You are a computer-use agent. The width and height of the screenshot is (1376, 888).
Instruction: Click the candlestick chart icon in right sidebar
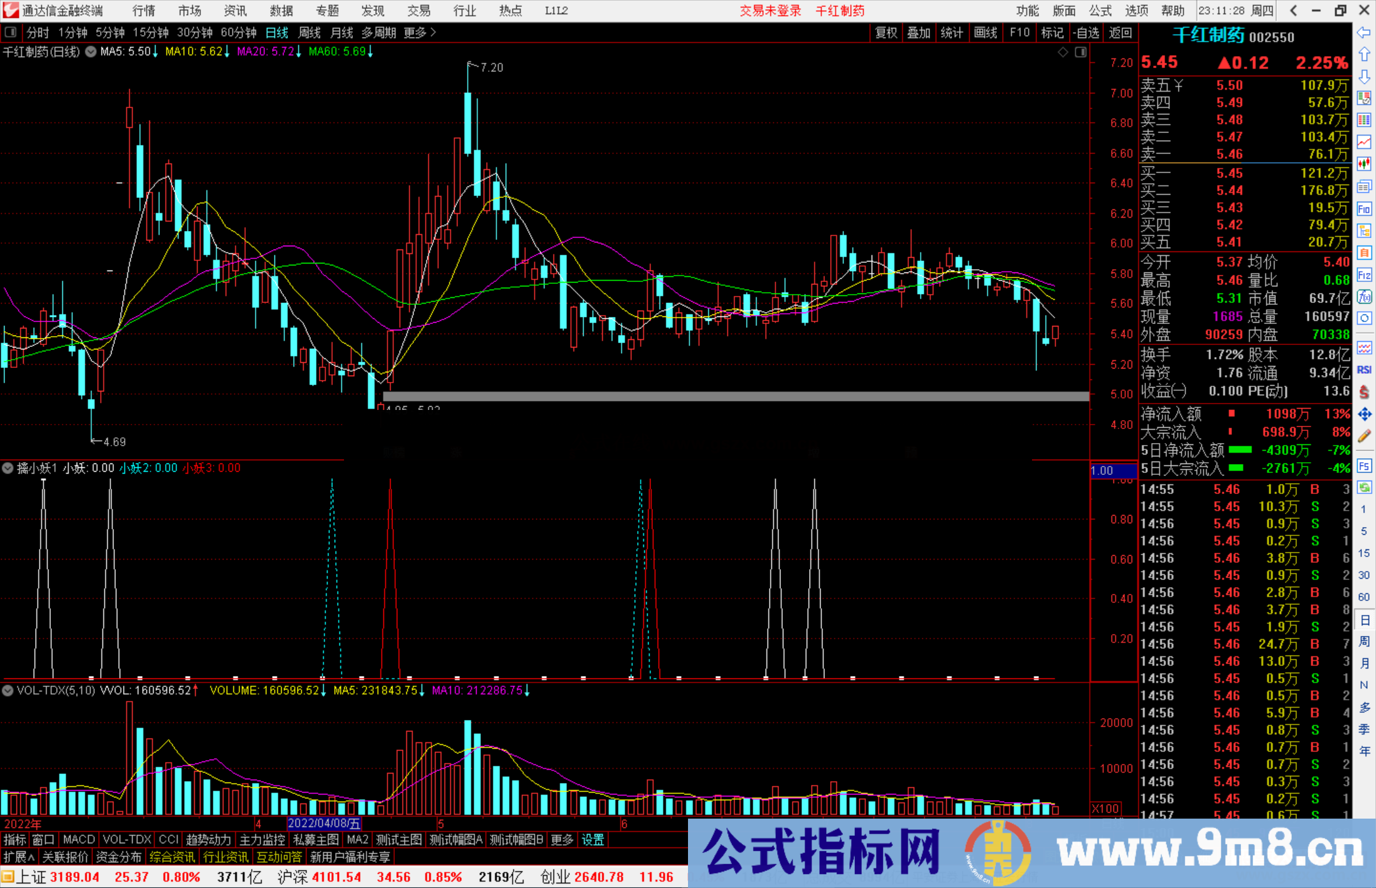(x=1364, y=163)
